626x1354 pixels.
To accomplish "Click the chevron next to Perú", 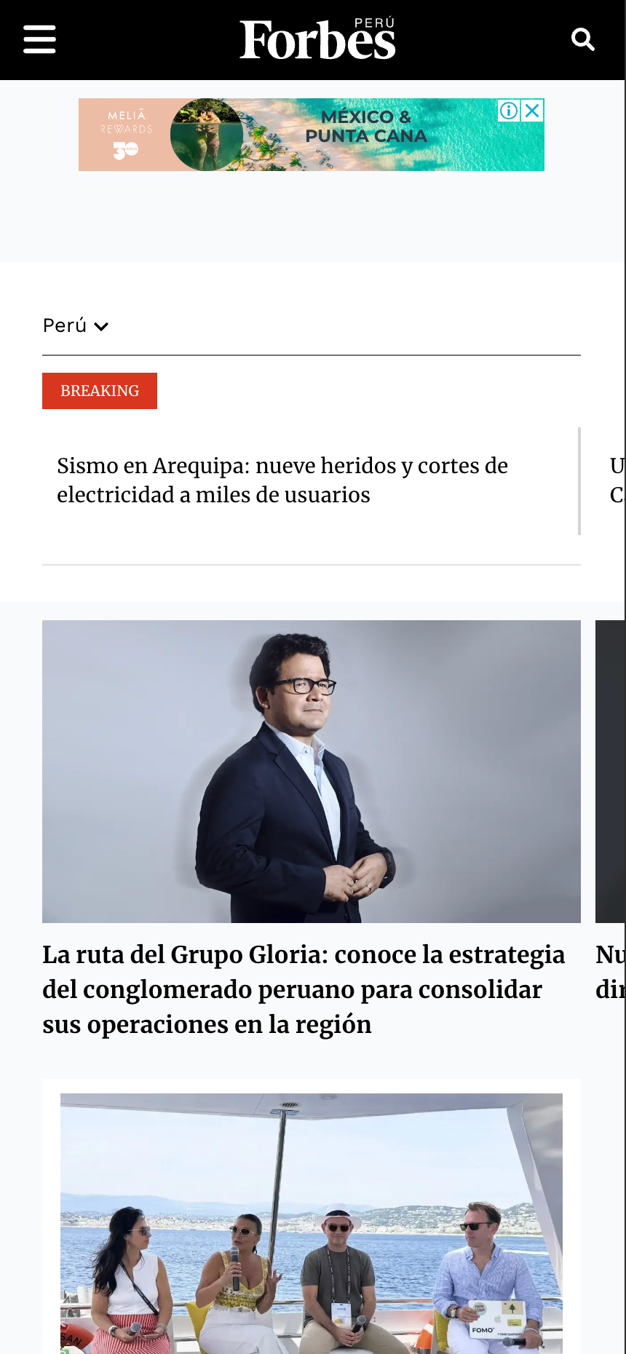I will (102, 326).
